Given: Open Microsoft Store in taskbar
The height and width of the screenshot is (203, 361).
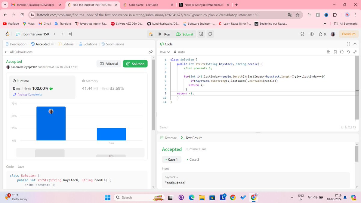Looking at the screenshot, I should coord(212,198).
